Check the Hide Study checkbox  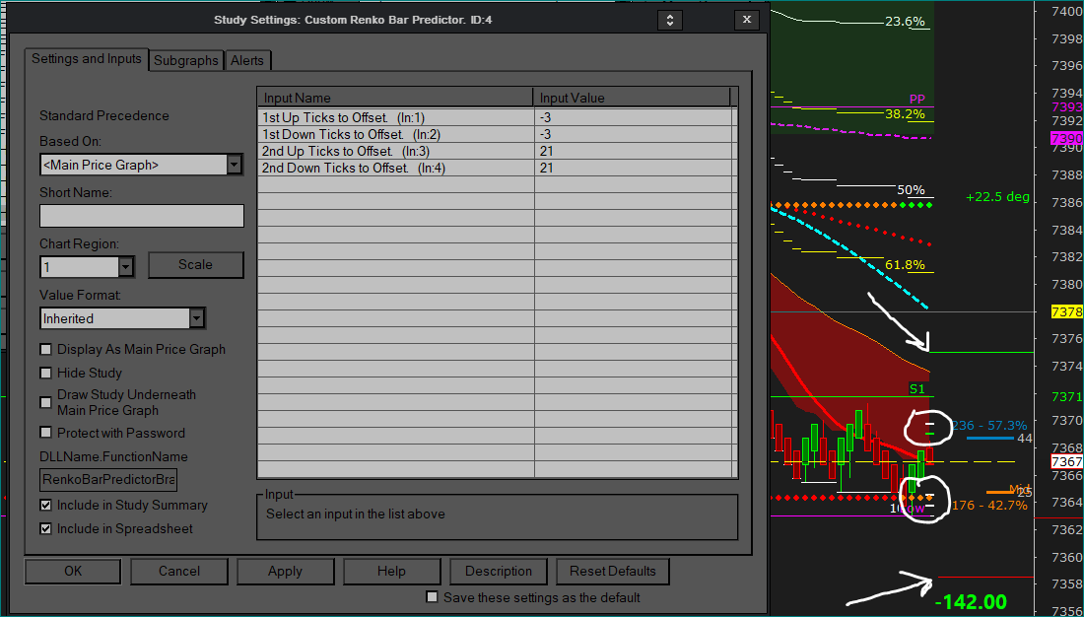[x=46, y=374]
